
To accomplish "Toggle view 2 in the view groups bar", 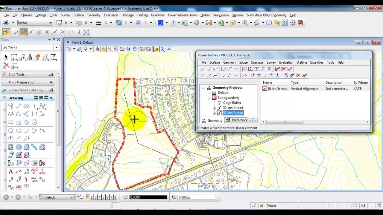I will click(92, 197).
